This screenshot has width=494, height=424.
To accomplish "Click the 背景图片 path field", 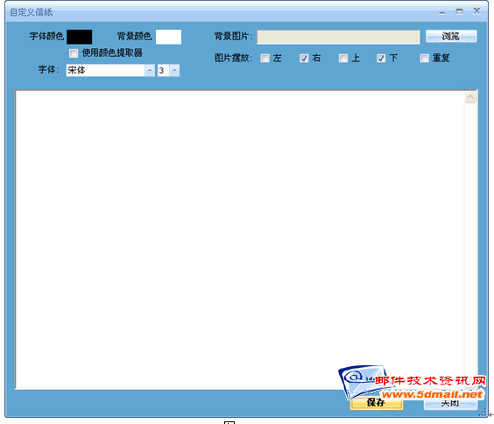I will click(x=338, y=37).
